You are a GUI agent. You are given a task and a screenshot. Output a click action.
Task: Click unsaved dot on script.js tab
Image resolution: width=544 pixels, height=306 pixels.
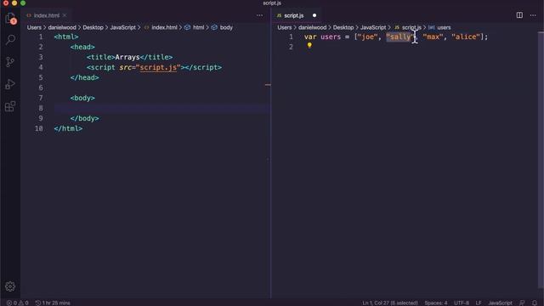pyautogui.click(x=314, y=15)
